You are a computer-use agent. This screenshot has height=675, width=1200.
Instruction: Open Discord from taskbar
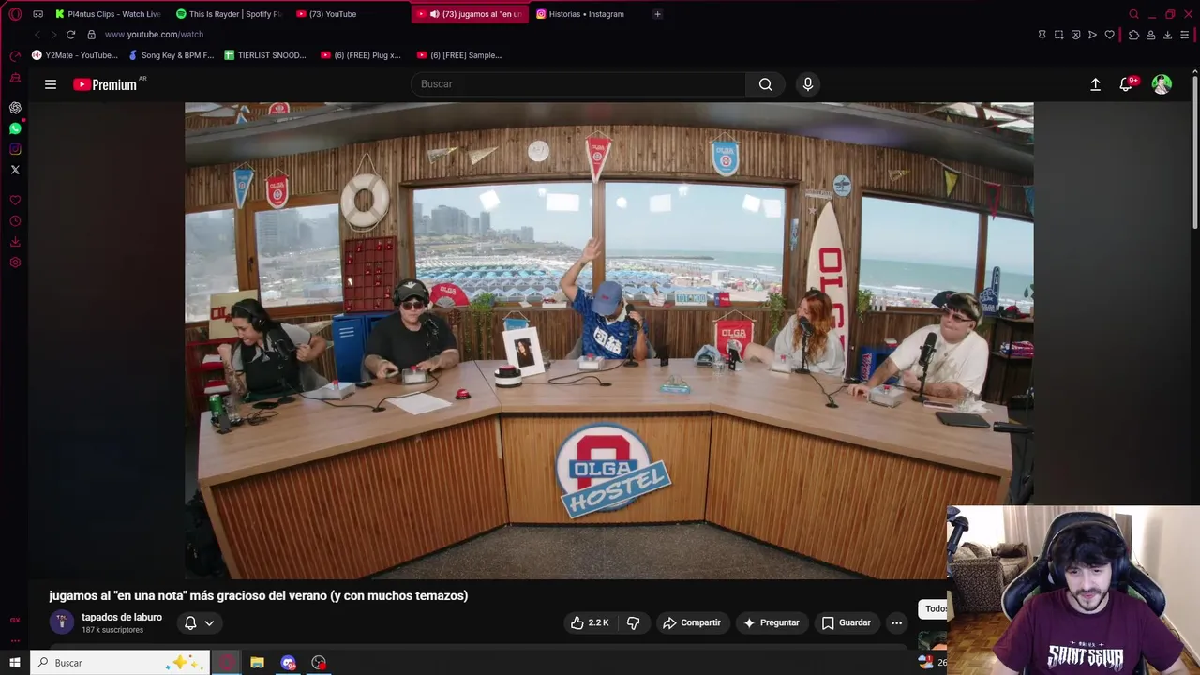point(288,663)
